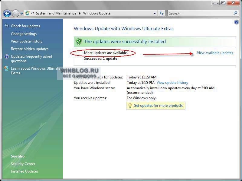Click the light bulb icon
This screenshot has width=242, height=181.
tap(130, 106)
